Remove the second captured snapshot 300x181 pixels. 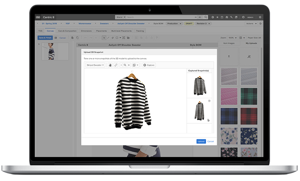(209, 101)
